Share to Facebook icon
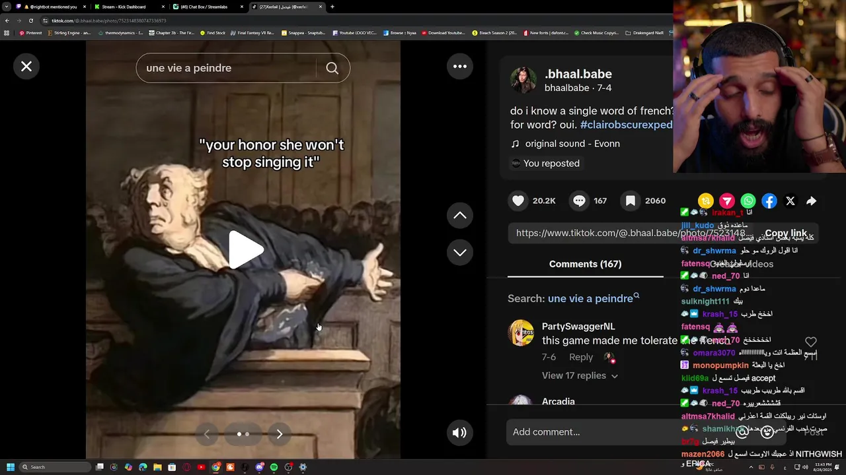Image resolution: width=846 pixels, height=475 pixels. (x=769, y=201)
